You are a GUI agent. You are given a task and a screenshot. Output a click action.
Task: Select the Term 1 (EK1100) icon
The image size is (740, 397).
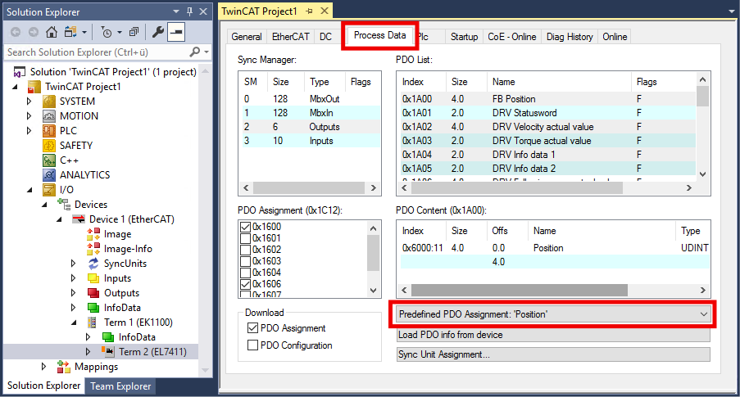pyautogui.click(x=93, y=323)
